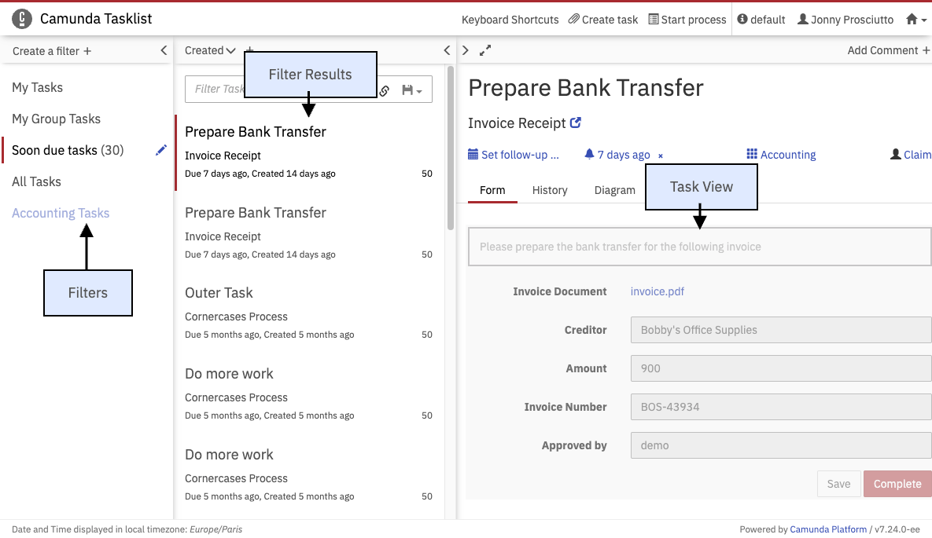
Task: Collapse the filters panel with the left chevron
Action: coord(164,50)
